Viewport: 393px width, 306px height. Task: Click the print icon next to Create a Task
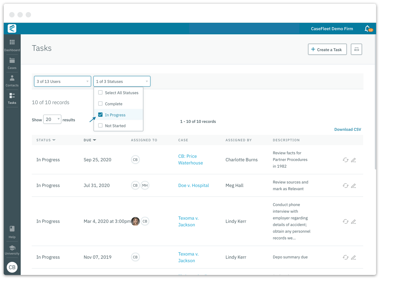(x=356, y=49)
